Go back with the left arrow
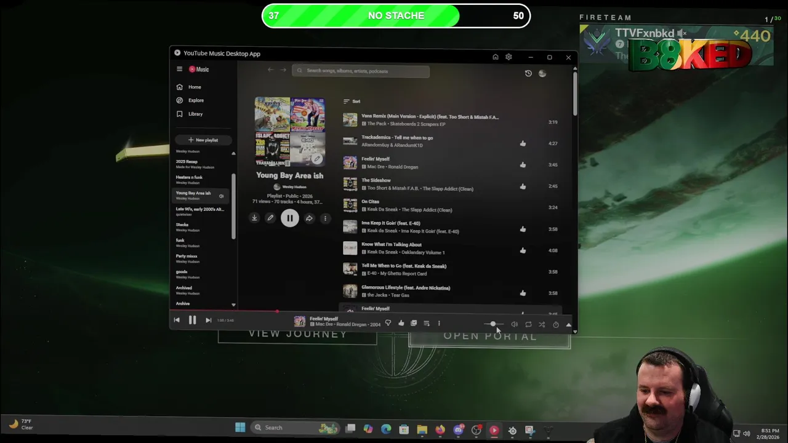 (x=270, y=70)
